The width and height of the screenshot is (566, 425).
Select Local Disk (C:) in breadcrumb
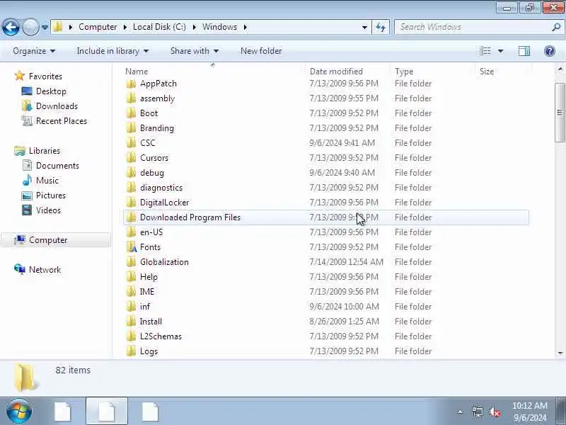pos(159,27)
